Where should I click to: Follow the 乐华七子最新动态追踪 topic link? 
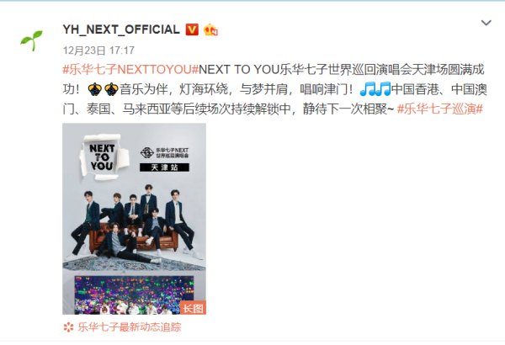(129, 327)
